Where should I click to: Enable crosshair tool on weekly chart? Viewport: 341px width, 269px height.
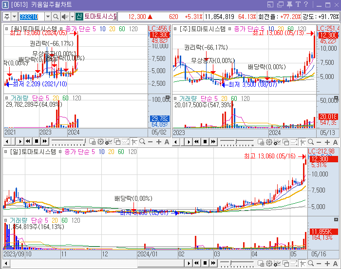click(303, 142)
